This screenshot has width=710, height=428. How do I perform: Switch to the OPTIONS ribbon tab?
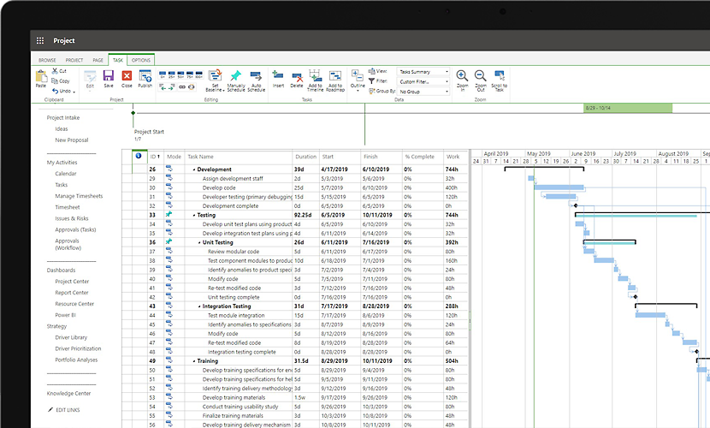[141, 60]
